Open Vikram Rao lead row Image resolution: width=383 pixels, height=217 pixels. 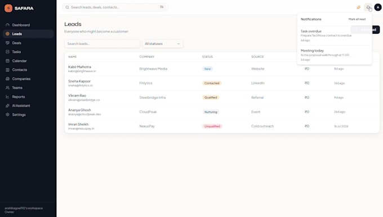point(222,97)
